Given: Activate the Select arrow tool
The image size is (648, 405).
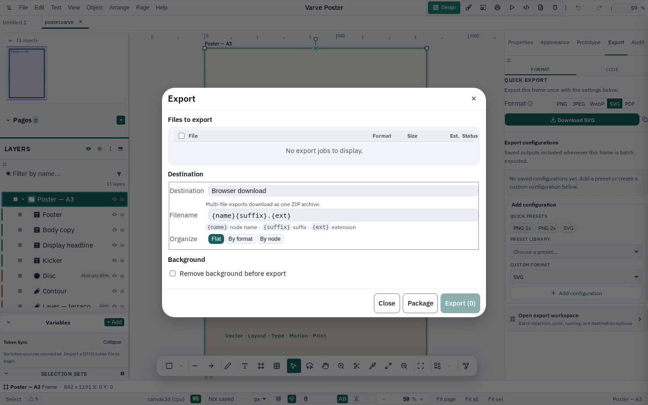Looking at the screenshot, I should point(294,366).
